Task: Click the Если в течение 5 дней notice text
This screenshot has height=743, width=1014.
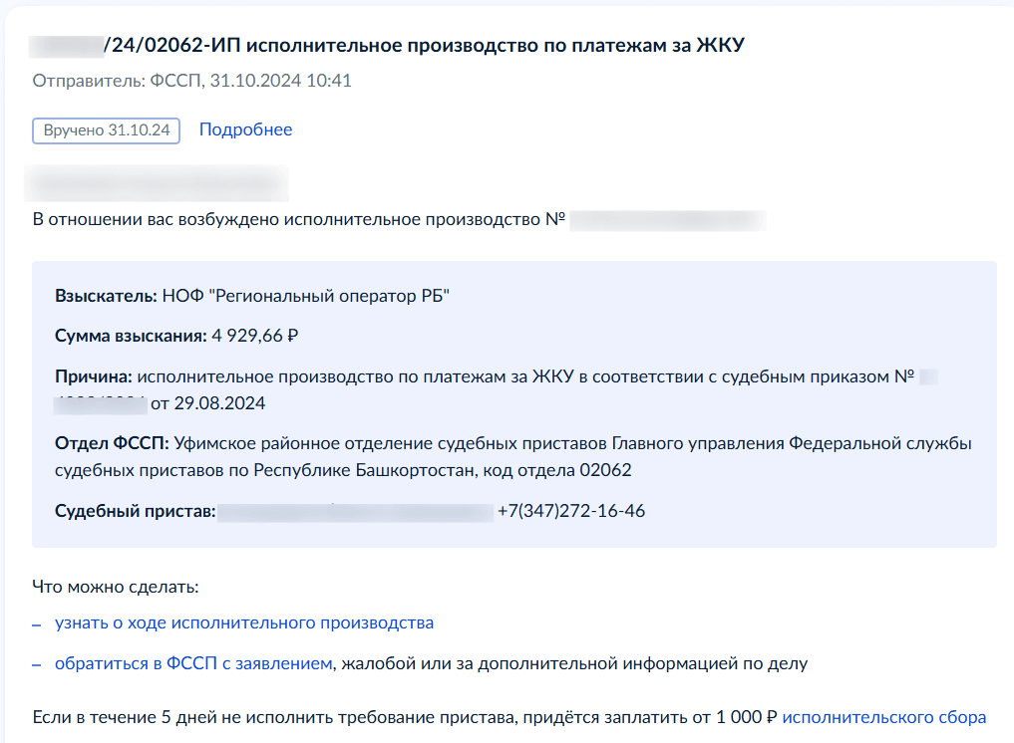Action: [508, 717]
